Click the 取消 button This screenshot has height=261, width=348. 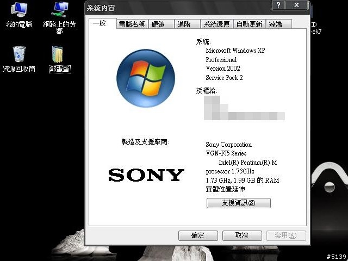pyautogui.click(x=242, y=235)
